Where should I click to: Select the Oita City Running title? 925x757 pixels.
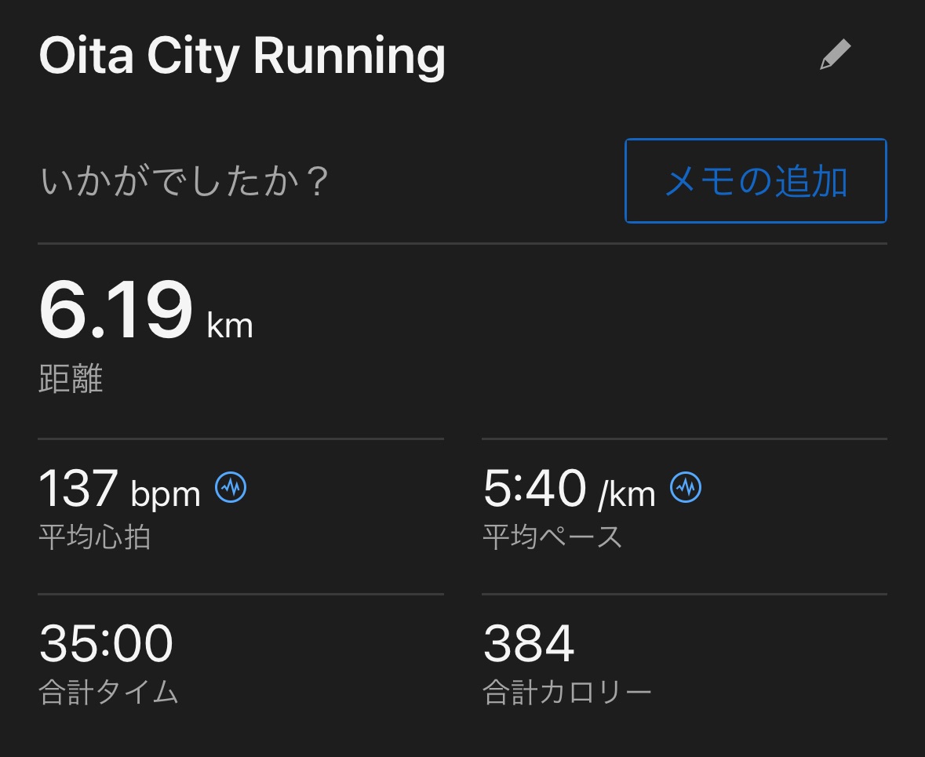pyautogui.click(x=242, y=56)
